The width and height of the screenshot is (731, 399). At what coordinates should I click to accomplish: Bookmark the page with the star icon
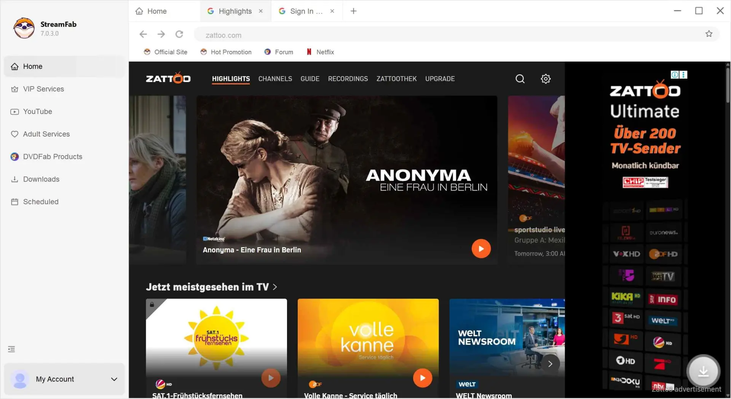point(709,34)
